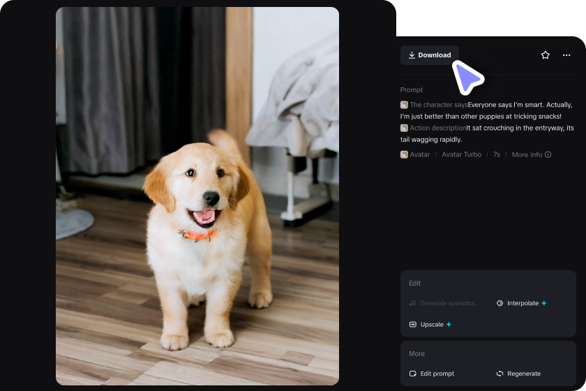Screen dimensions: 586x391
Task: Click the Interpolate diamond icon
Action: tap(499, 303)
